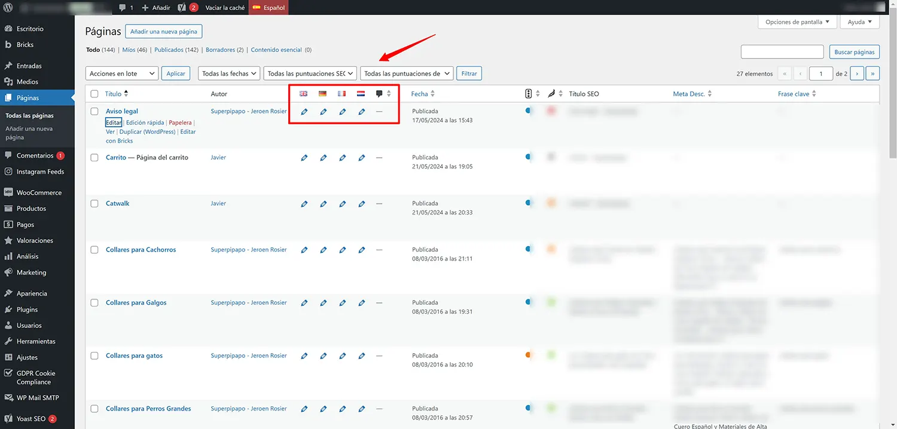Click the Añadir una nueva página button
This screenshot has height=429, width=897.
tap(164, 31)
